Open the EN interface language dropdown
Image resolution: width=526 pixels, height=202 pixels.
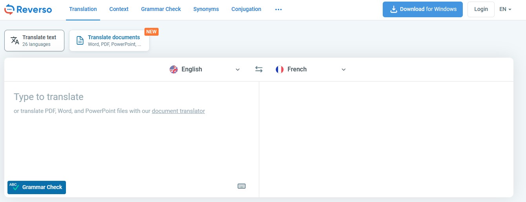pyautogui.click(x=505, y=9)
